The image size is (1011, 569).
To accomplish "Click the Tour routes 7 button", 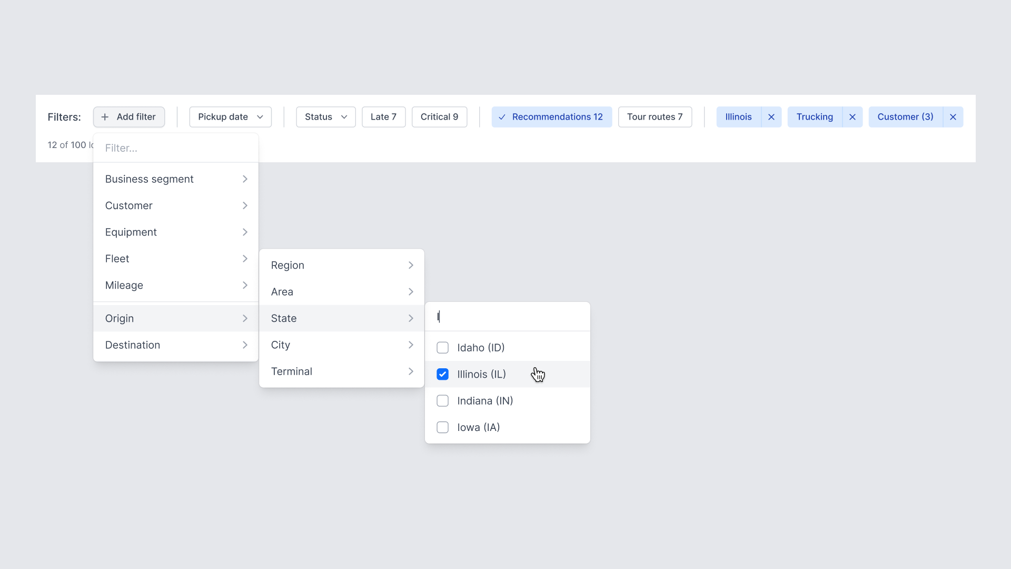I will coord(655,117).
